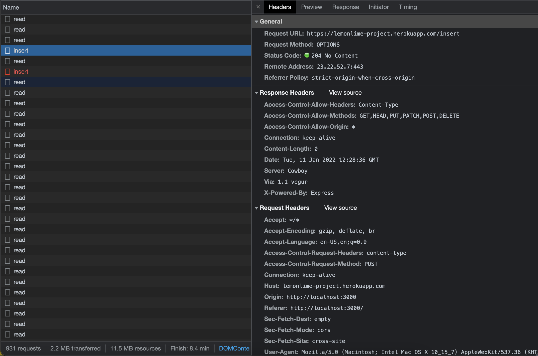Click the 931 requests status entry
This screenshot has width=538, height=356.
[23, 348]
